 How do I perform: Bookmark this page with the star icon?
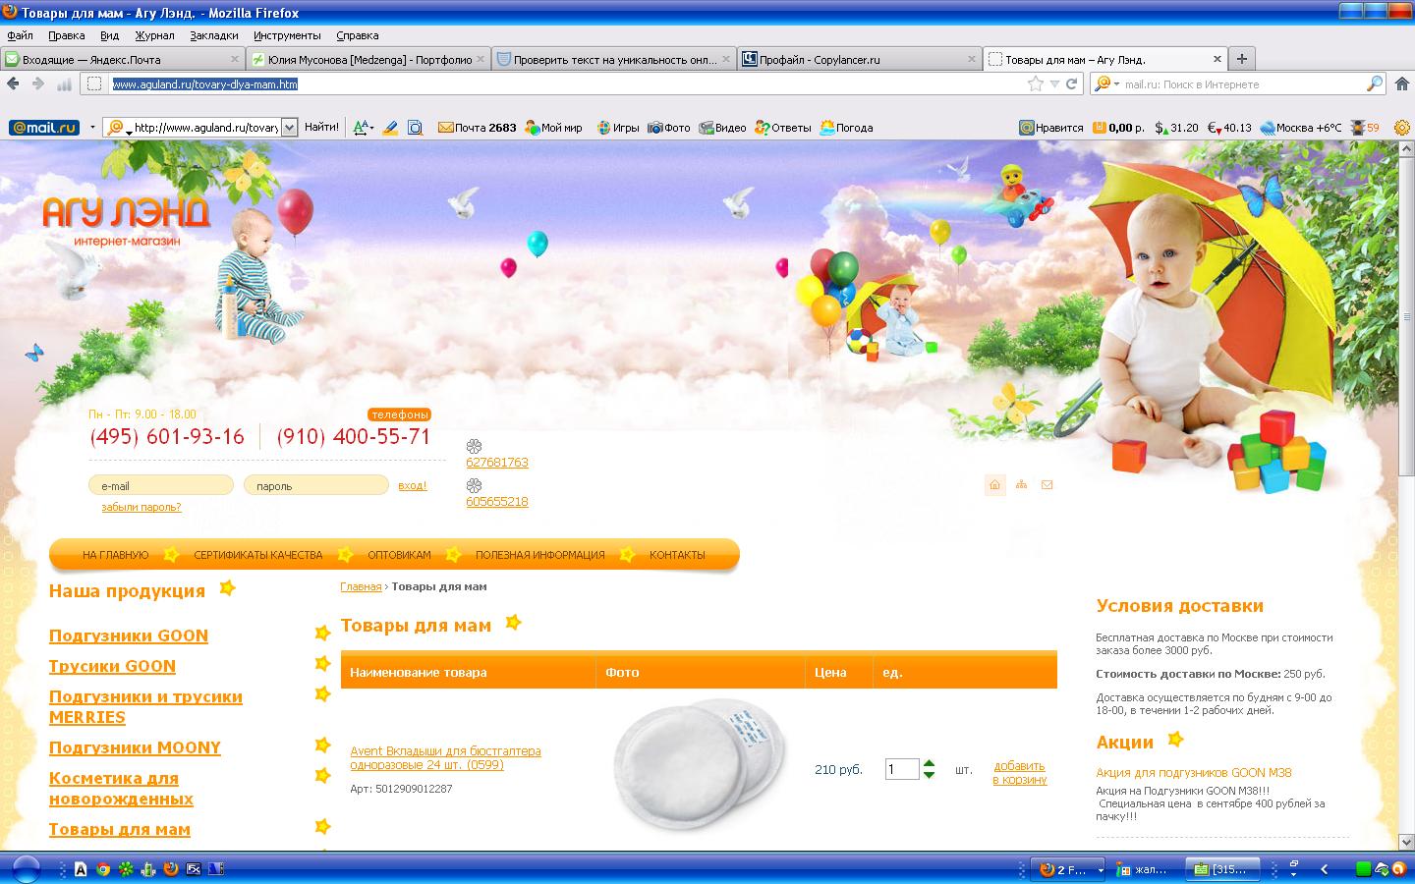click(1036, 84)
